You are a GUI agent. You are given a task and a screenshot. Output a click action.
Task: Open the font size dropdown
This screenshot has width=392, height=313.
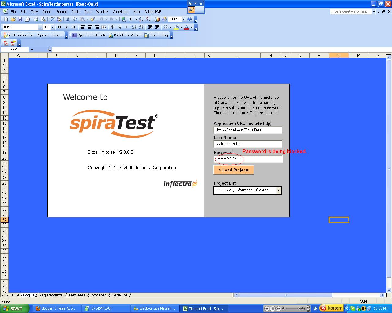click(x=52, y=27)
